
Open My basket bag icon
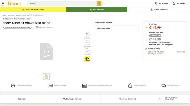(x=174, y=4)
